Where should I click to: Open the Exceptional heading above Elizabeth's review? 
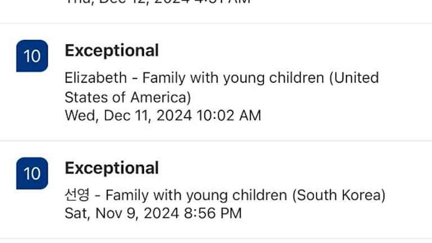pyautogui.click(x=111, y=51)
